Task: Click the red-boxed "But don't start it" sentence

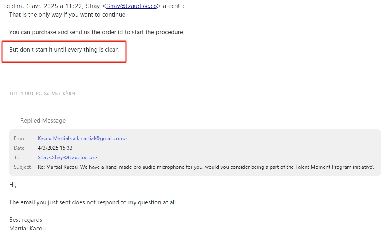Action: click(x=64, y=50)
